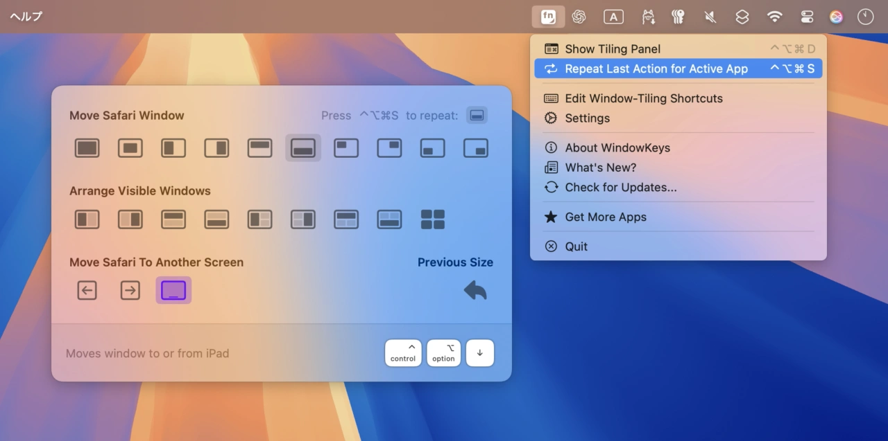
Task: Move Safari to the next screen arrow
Action: [x=130, y=291]
